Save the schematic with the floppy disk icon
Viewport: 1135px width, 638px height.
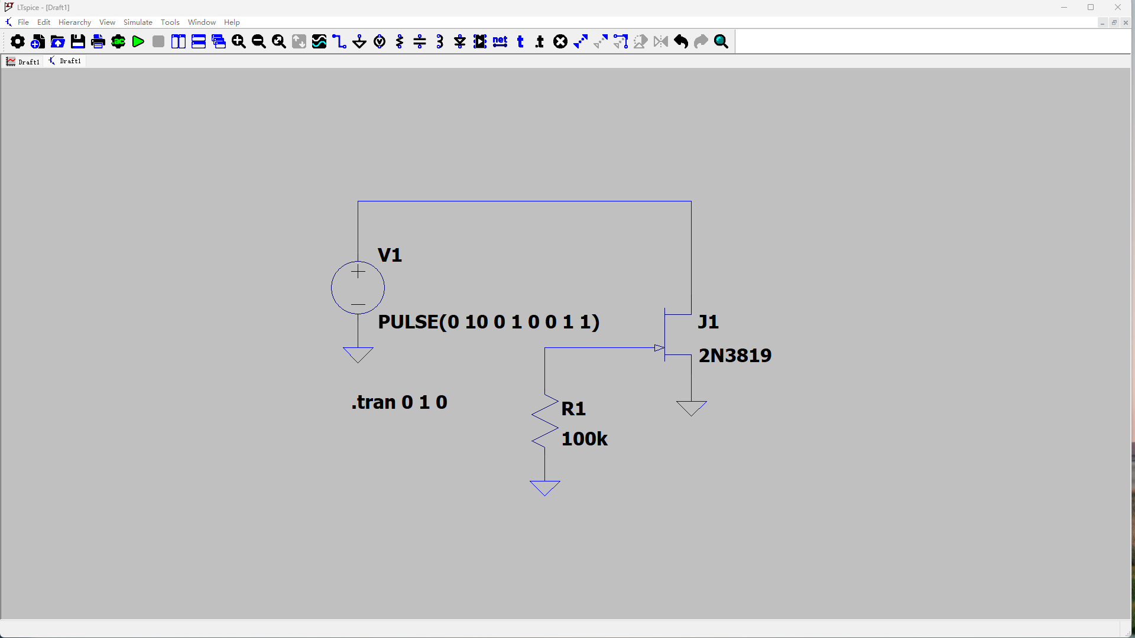tap(78, 41)
